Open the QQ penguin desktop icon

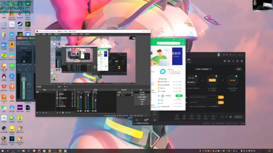(4, 77)
